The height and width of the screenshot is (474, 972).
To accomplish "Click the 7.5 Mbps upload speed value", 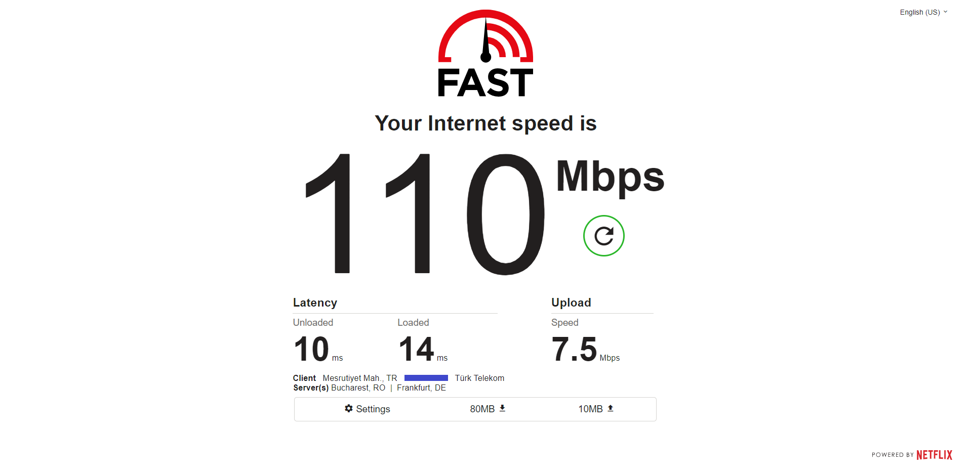I will (x=585, y=350).
